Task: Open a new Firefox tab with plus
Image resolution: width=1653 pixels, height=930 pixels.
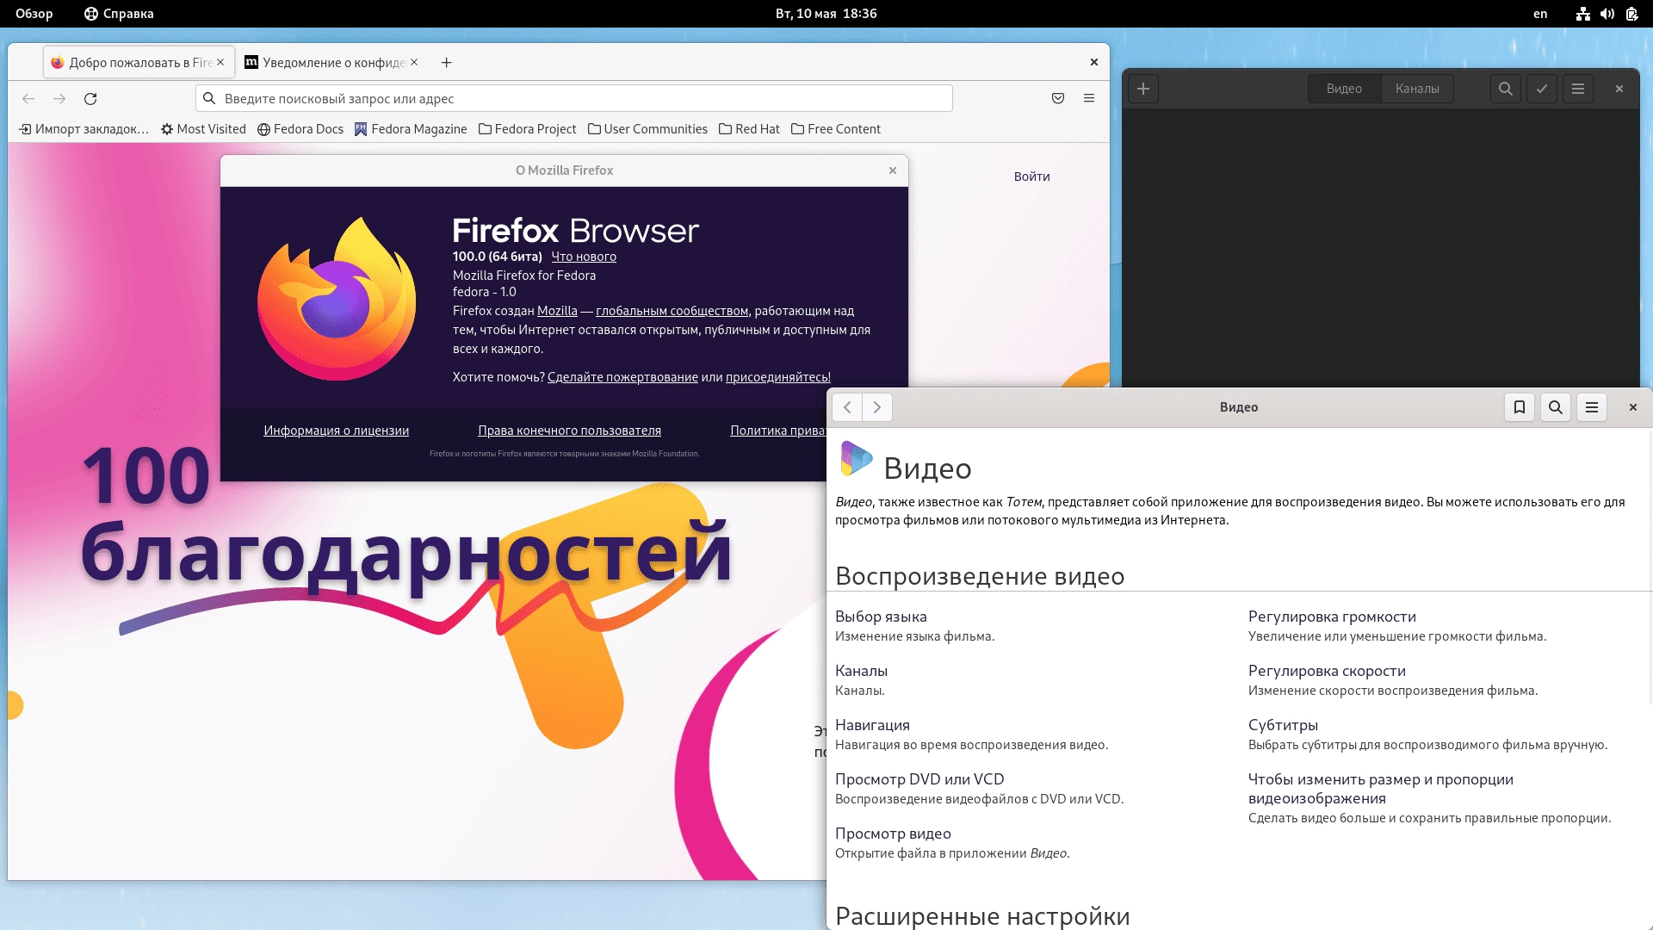Action: tap(446, 62)
